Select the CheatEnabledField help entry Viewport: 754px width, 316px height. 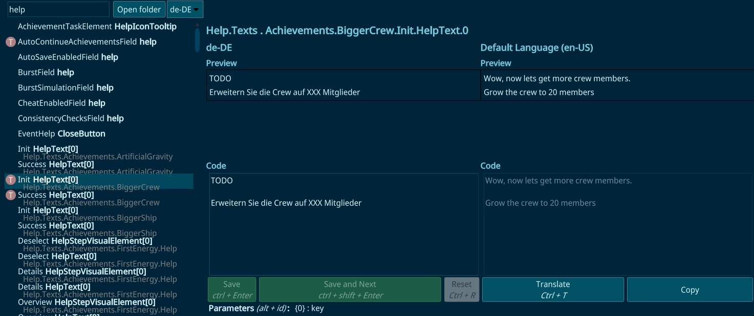61,103
